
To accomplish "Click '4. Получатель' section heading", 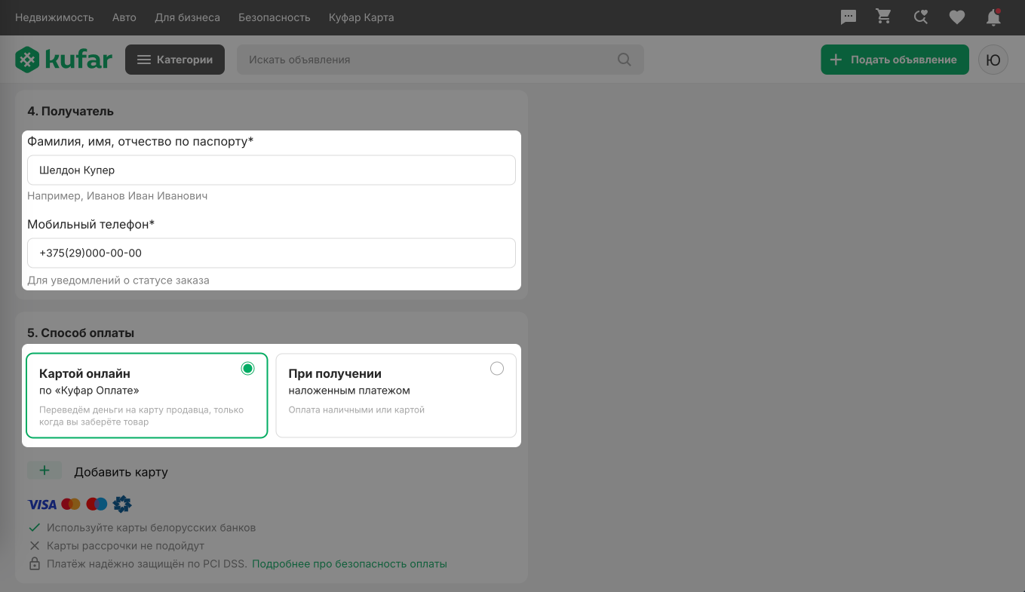I will 70,111.
